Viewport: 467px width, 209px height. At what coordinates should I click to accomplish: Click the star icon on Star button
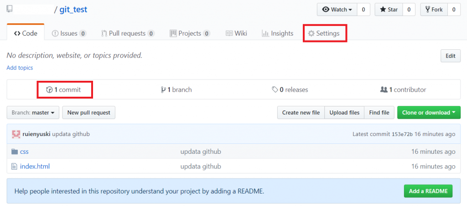point(383,10)
